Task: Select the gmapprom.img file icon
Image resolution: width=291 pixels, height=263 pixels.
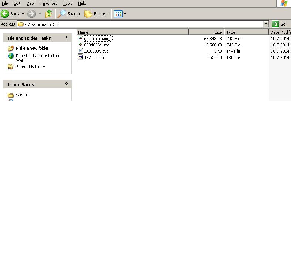Action: coord(81,39)
